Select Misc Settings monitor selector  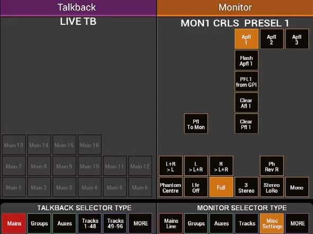click(x=272, y=223)
